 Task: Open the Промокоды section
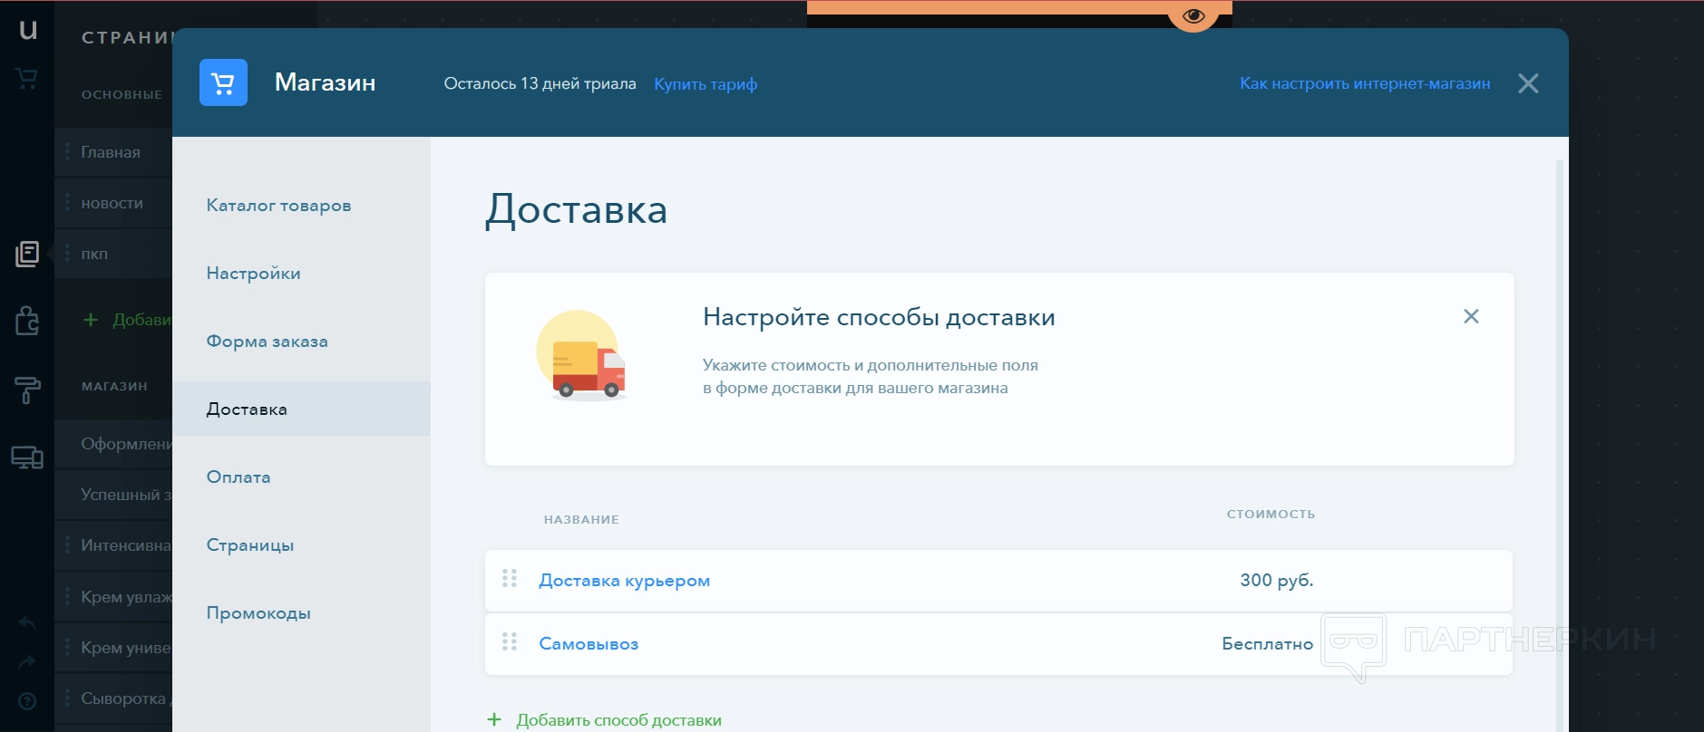258,613
